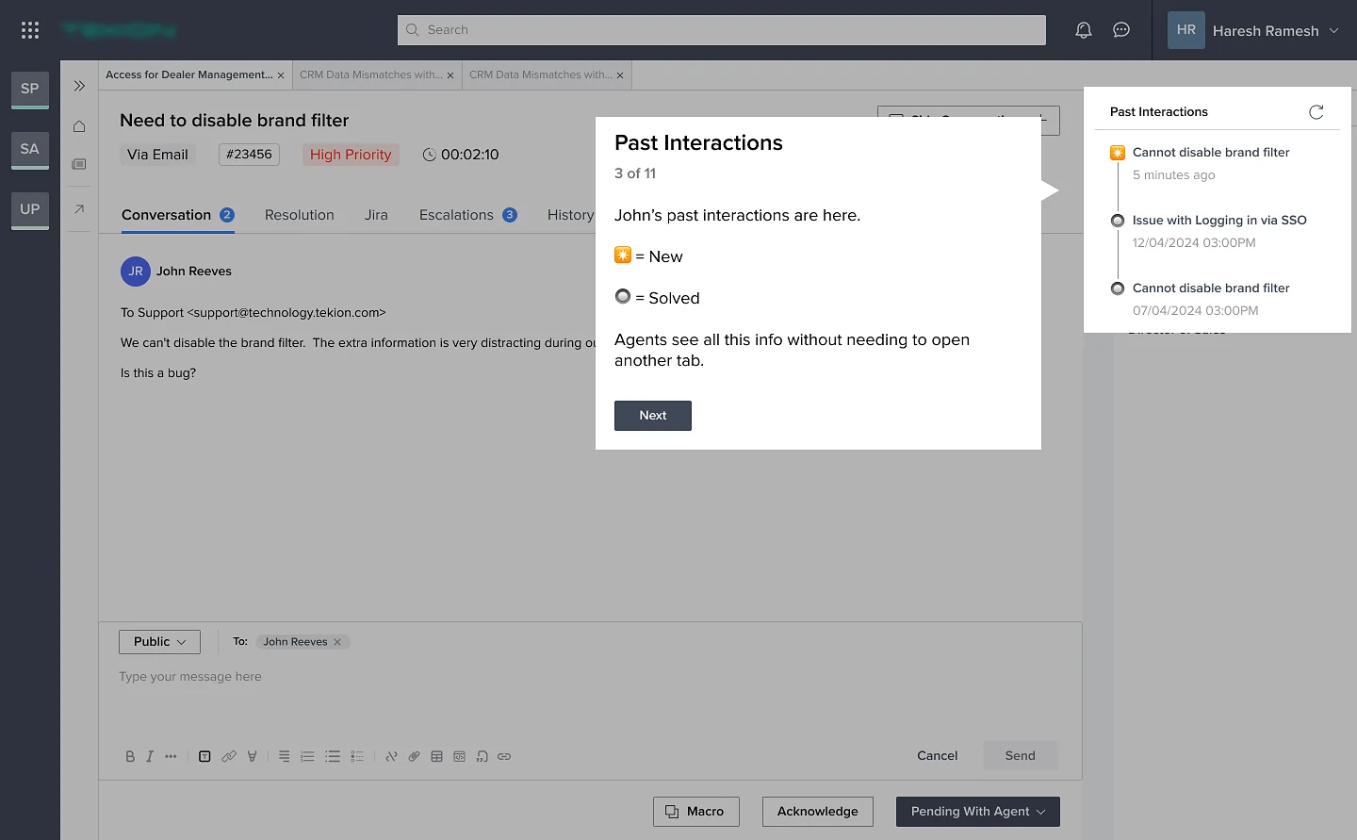Send the message
Viewport: 1357px width, 840px height.
pos(1020,756)
